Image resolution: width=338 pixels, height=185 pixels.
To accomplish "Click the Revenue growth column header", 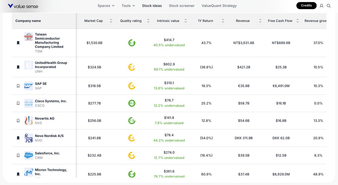I will (315, 21).
